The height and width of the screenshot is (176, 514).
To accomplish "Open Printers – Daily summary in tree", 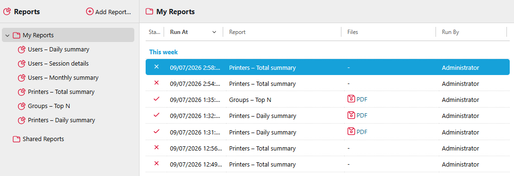I will (x=61, y=120).
